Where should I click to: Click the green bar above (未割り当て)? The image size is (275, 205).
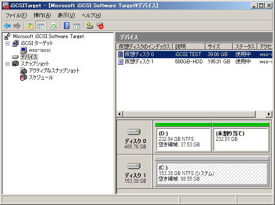241,125
